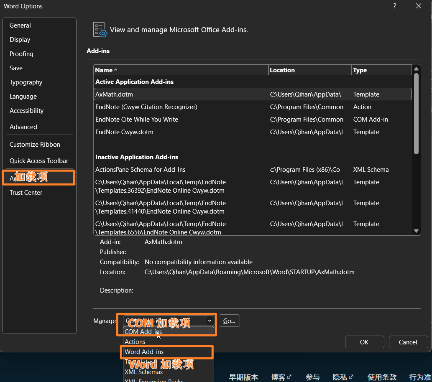Click the add-ins list scroll up arrow
432x382 pixels.
[416, 69]
